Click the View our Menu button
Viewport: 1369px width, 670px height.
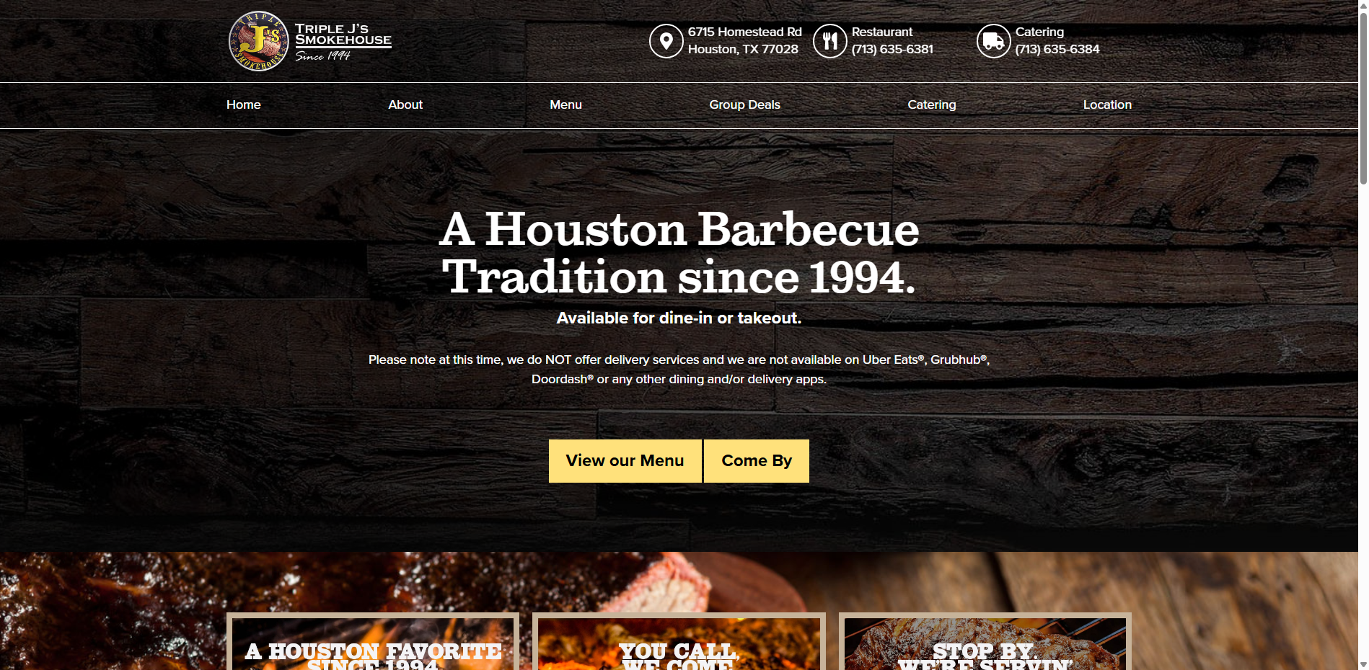point(625,461)
